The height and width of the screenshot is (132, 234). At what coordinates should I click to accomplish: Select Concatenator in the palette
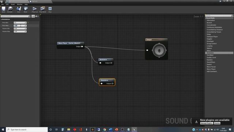(211, 25)
